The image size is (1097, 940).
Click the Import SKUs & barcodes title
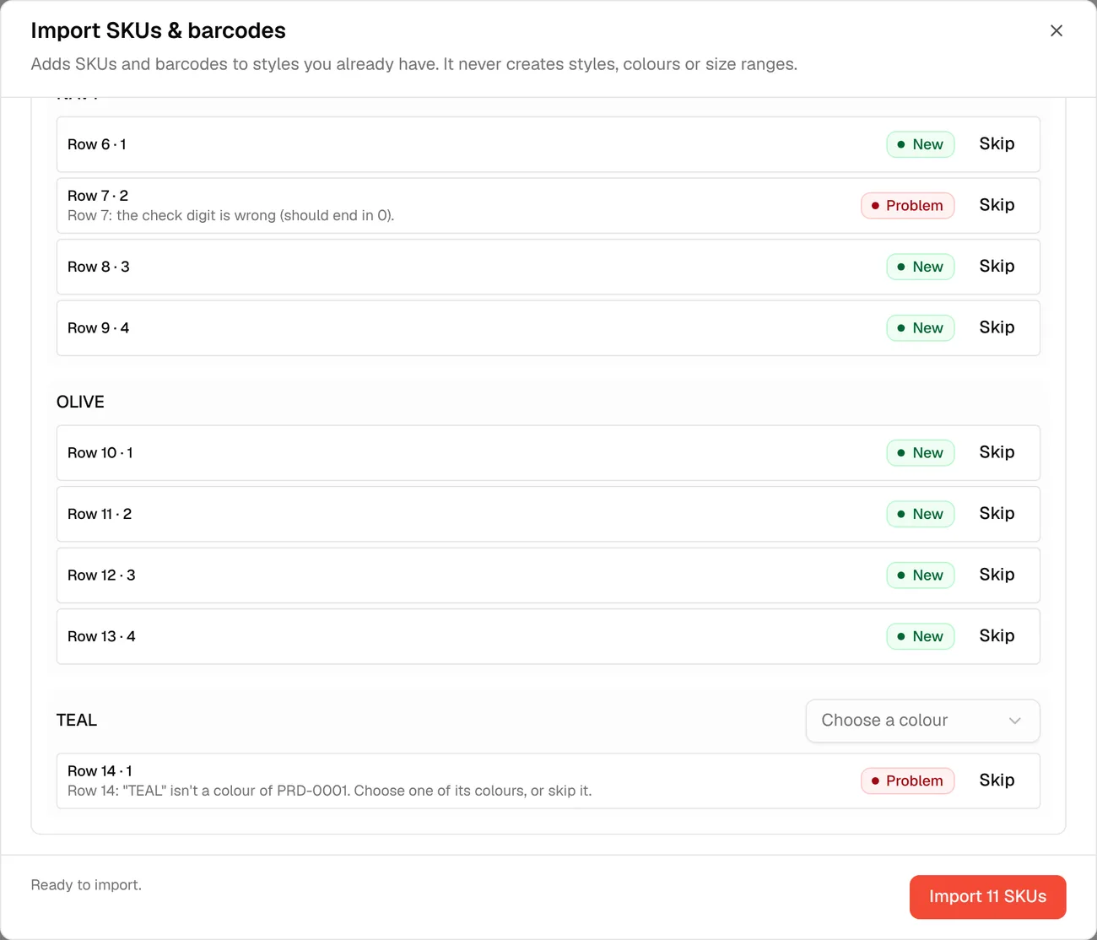click(159, 30)
